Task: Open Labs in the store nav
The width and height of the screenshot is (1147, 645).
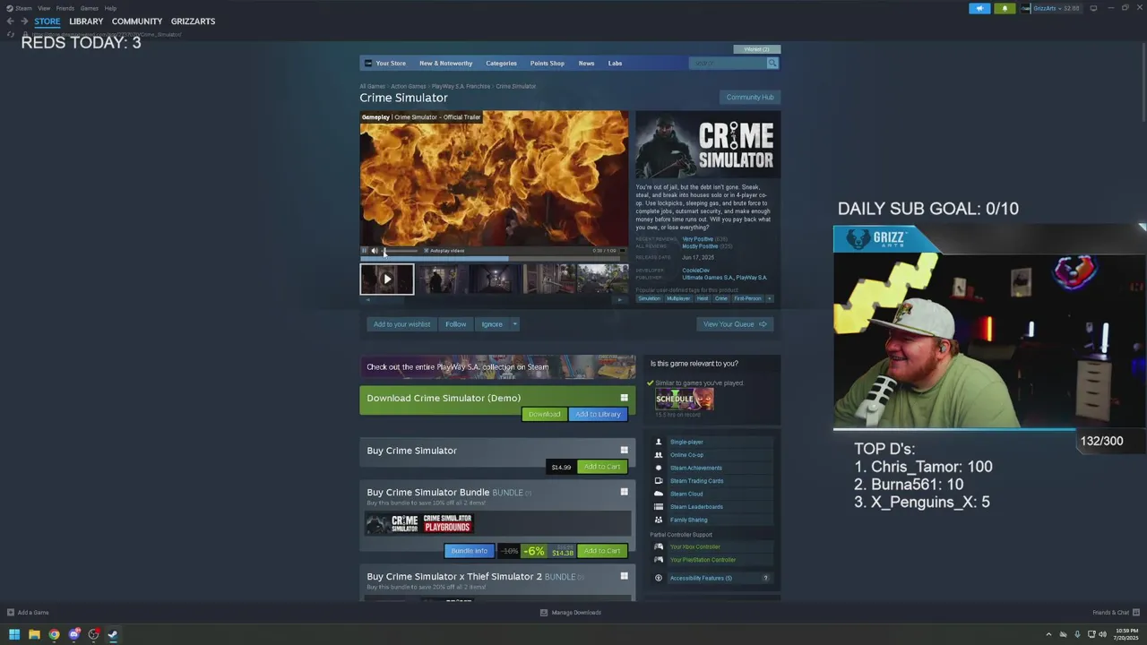Action: pos(615,63)
